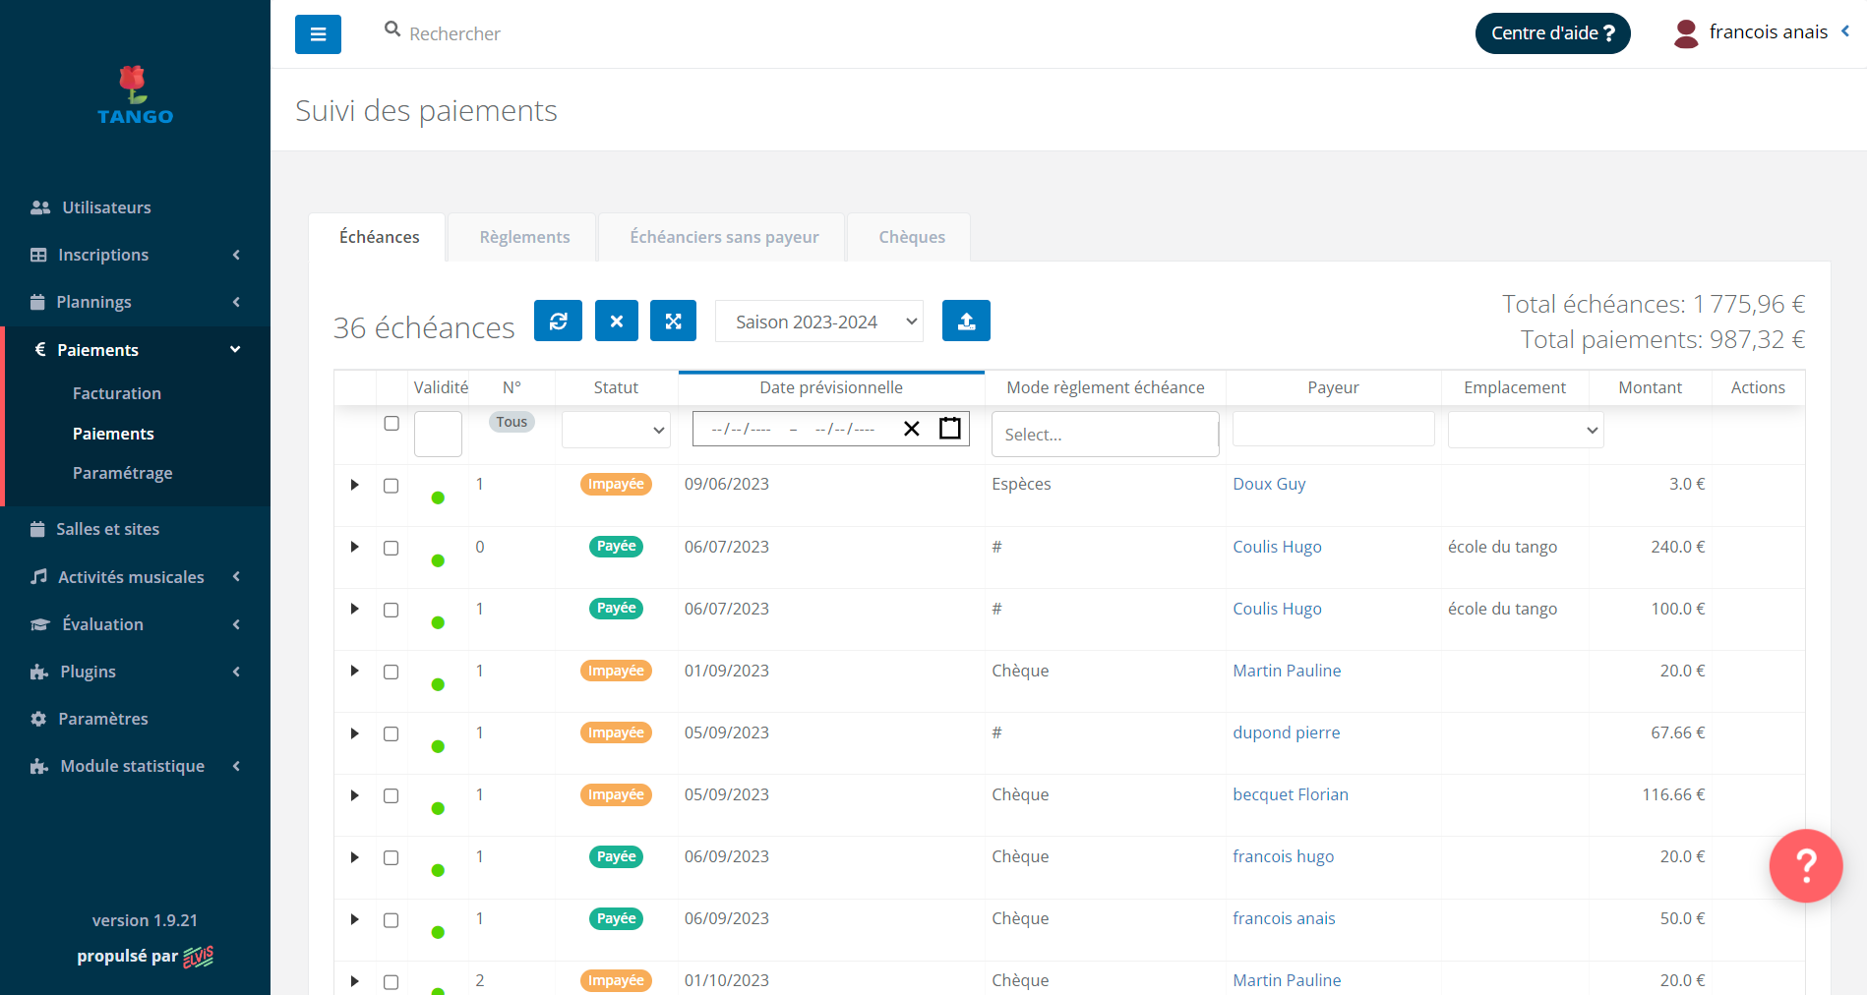Expand the francois hugo row details arrow

coord(354,857)
